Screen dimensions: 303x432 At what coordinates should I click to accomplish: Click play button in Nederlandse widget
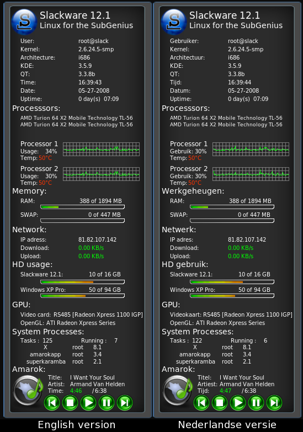pyautogui.click(x=238, y=403)
